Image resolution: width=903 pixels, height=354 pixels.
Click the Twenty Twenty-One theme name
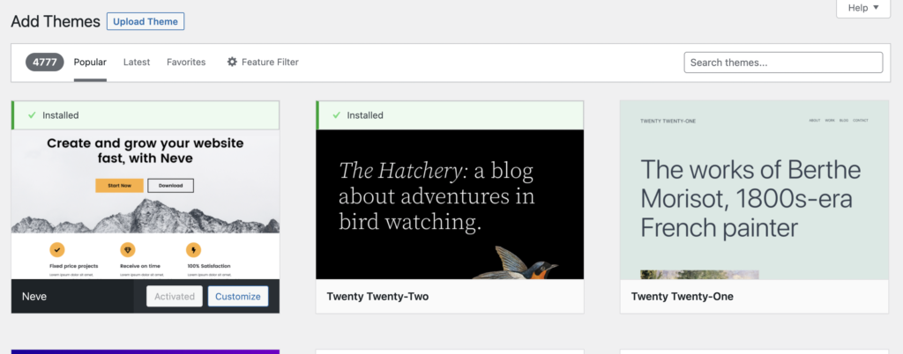click(683, 297)
